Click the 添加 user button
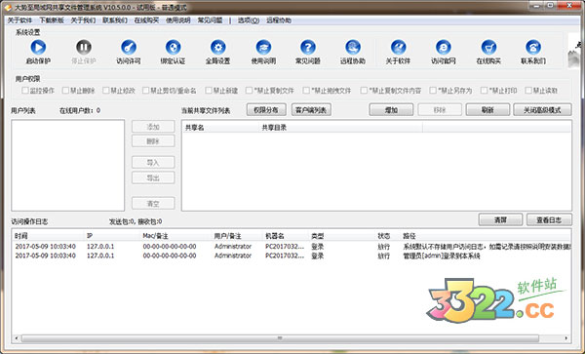This screenshot has width=585, height=354. tap(153, 127)
